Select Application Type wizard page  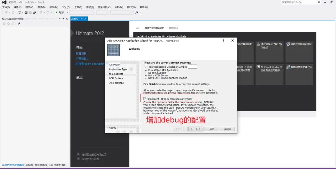pos(118,69)
